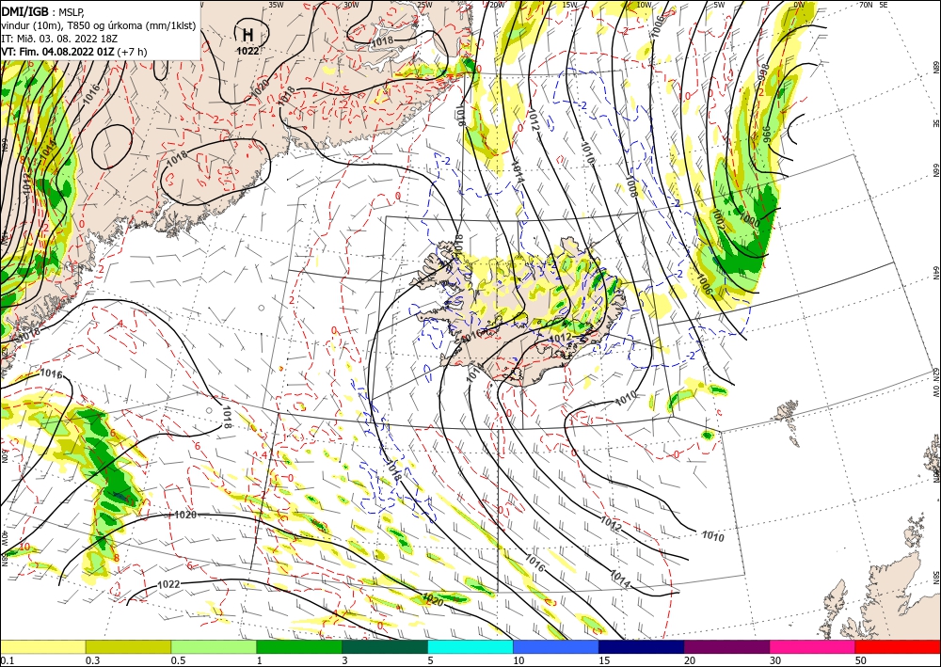Click the '70N 5E' corner label
This screenshot has width=941, height=667.
(x=873, y=4)
